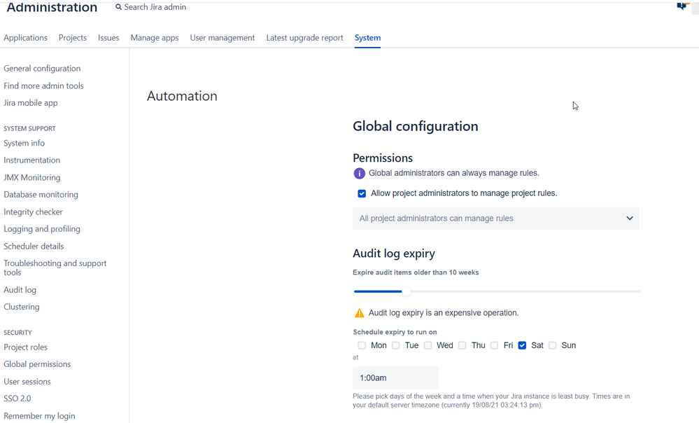This screenshot has width=699, height=423.
Task: Click the orange warning triangle icon
Action: pyautogui.click(x=360, y=313)
